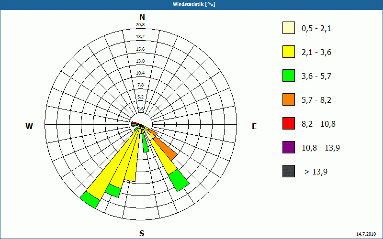Click the 13,0 radial axis value
Viewport: 383px width, 239px height.
point(140,61)
